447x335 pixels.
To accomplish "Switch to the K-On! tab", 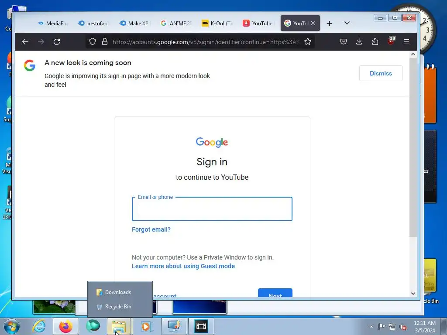I will [x=217, y=24].
